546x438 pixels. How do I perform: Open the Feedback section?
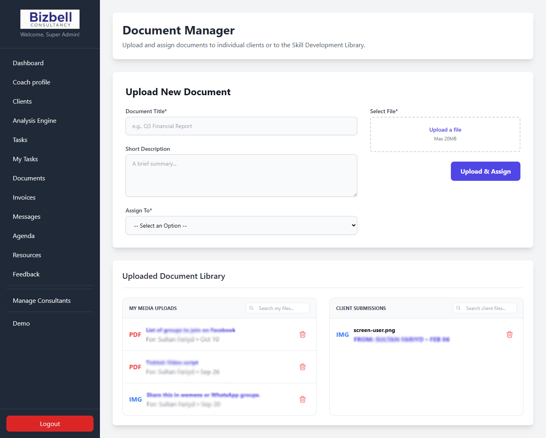pos(26,274)
